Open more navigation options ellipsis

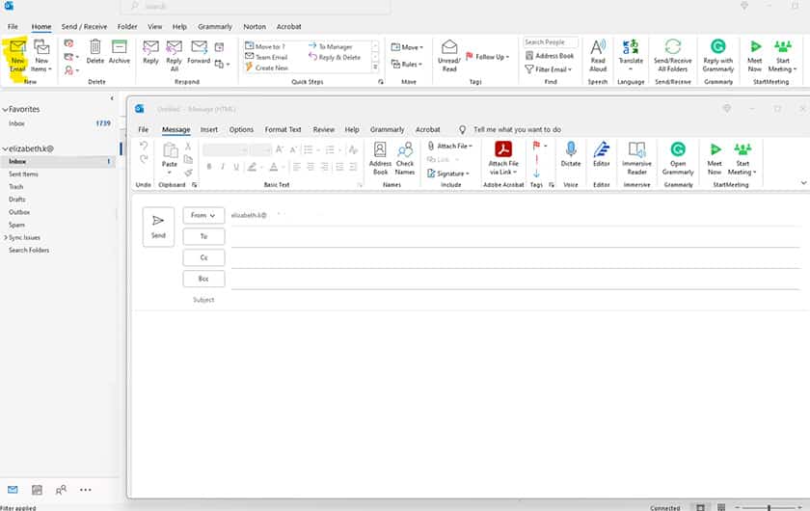coord(85,489)
